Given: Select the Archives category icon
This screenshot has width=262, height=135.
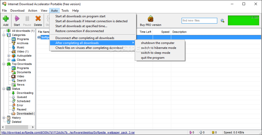Looking at the screenshot, I should (14, 43).
